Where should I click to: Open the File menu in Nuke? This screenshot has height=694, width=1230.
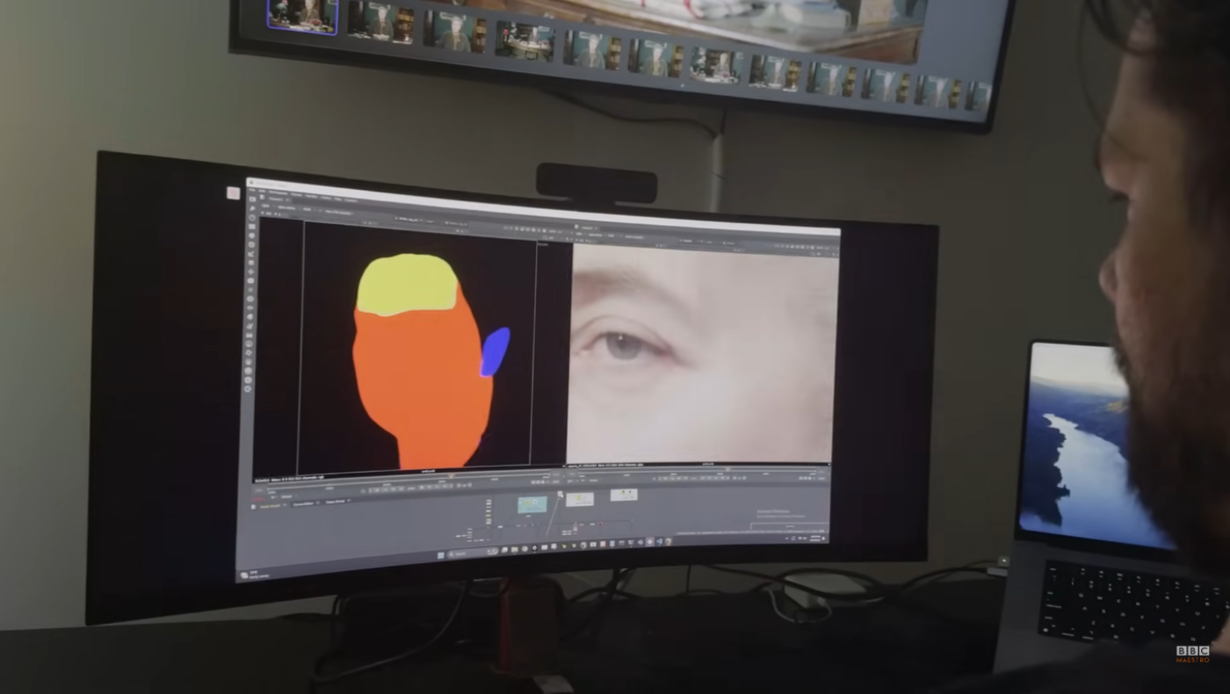(251, 191)
